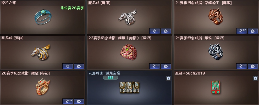Open gear settings for 20赛季纪念戒指-耀金

click(x=79, y=101)
